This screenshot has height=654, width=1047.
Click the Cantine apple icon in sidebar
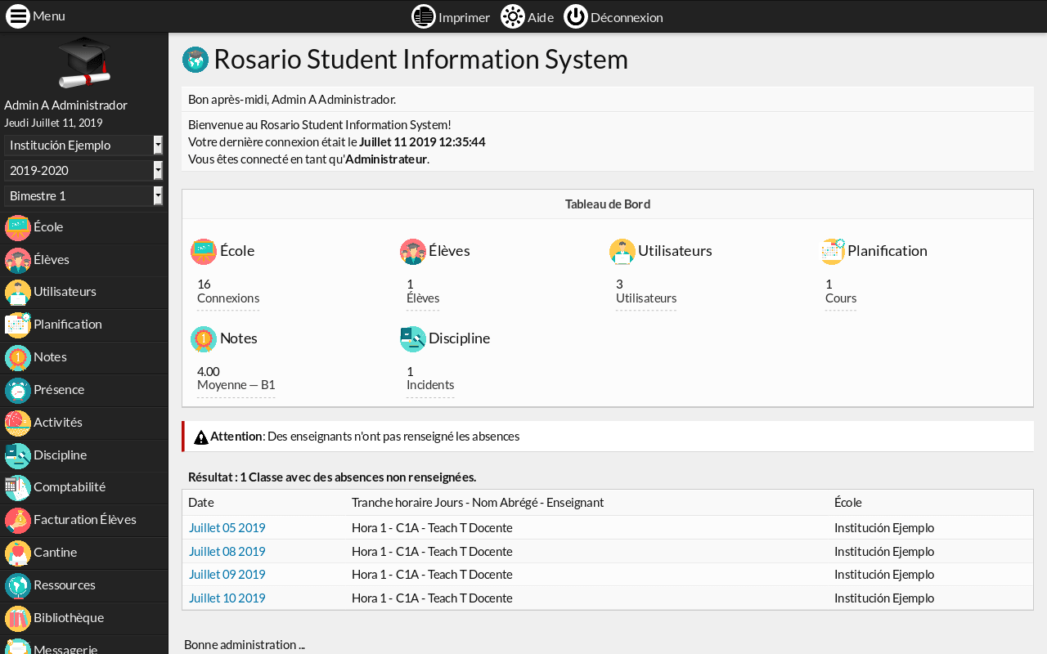(18, 553)
